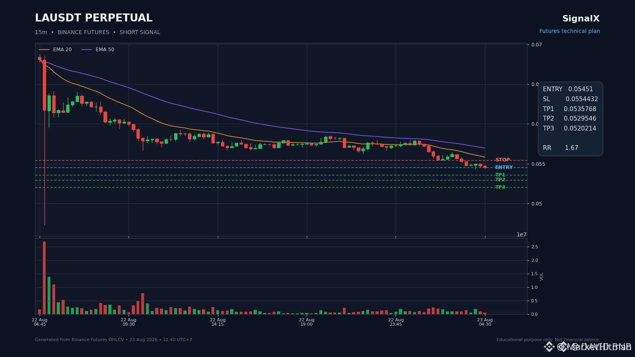Click the 23 Aug 04:30 time axis label
The image size is (635, 357).
pyautogui.click(x=485, y=322)
